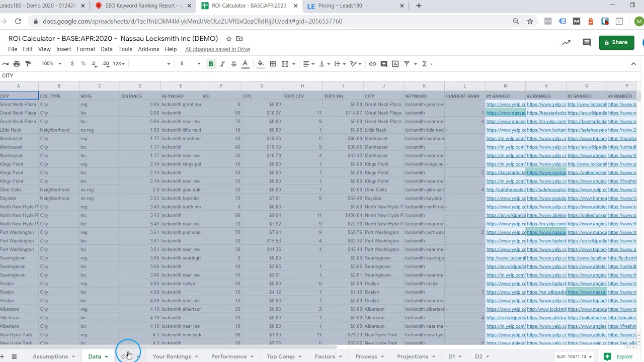Switch to the Performance sheet tab
The image size is (644, 362).
pyautogui.click(x=229, y=356)
